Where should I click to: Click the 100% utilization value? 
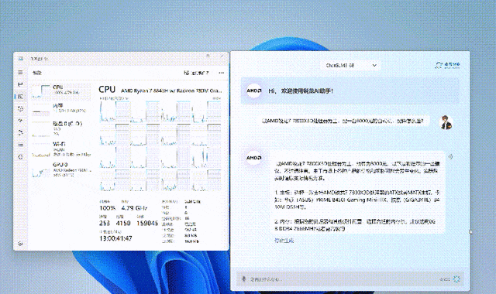click(x=107, y=208)
